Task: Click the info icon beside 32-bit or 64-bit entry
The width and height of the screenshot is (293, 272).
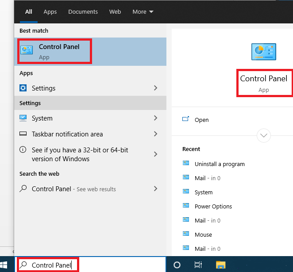Action: pos(23,150)
